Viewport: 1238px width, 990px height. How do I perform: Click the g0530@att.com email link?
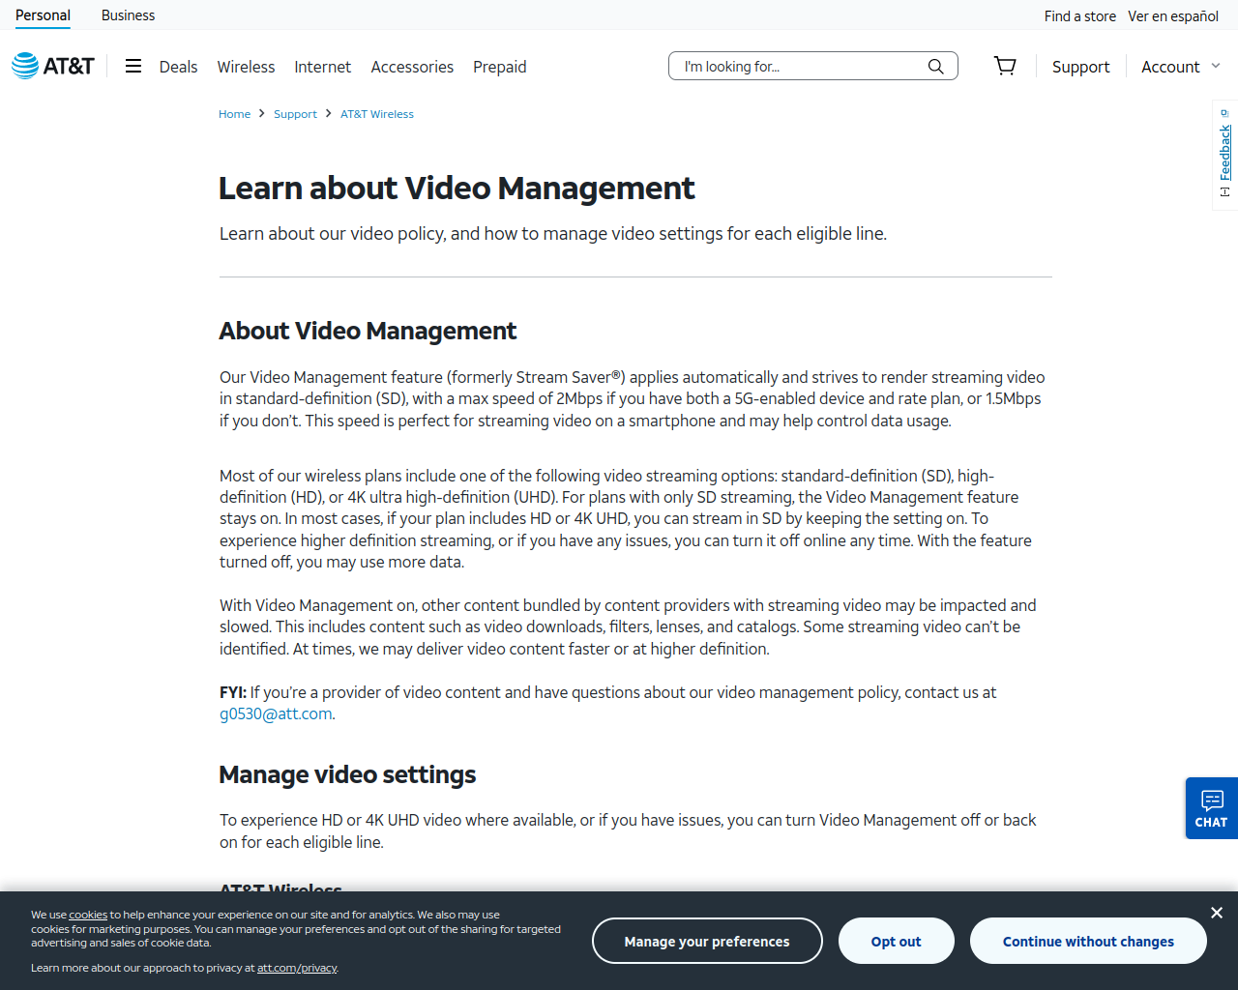(x=276, y=713)
